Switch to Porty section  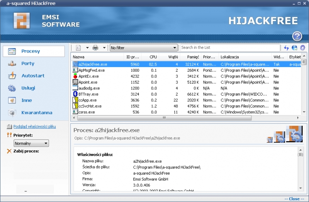[28, 64]
